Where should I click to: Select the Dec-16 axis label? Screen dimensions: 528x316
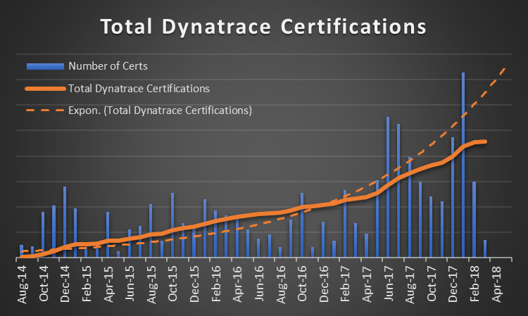coord(325,285)
